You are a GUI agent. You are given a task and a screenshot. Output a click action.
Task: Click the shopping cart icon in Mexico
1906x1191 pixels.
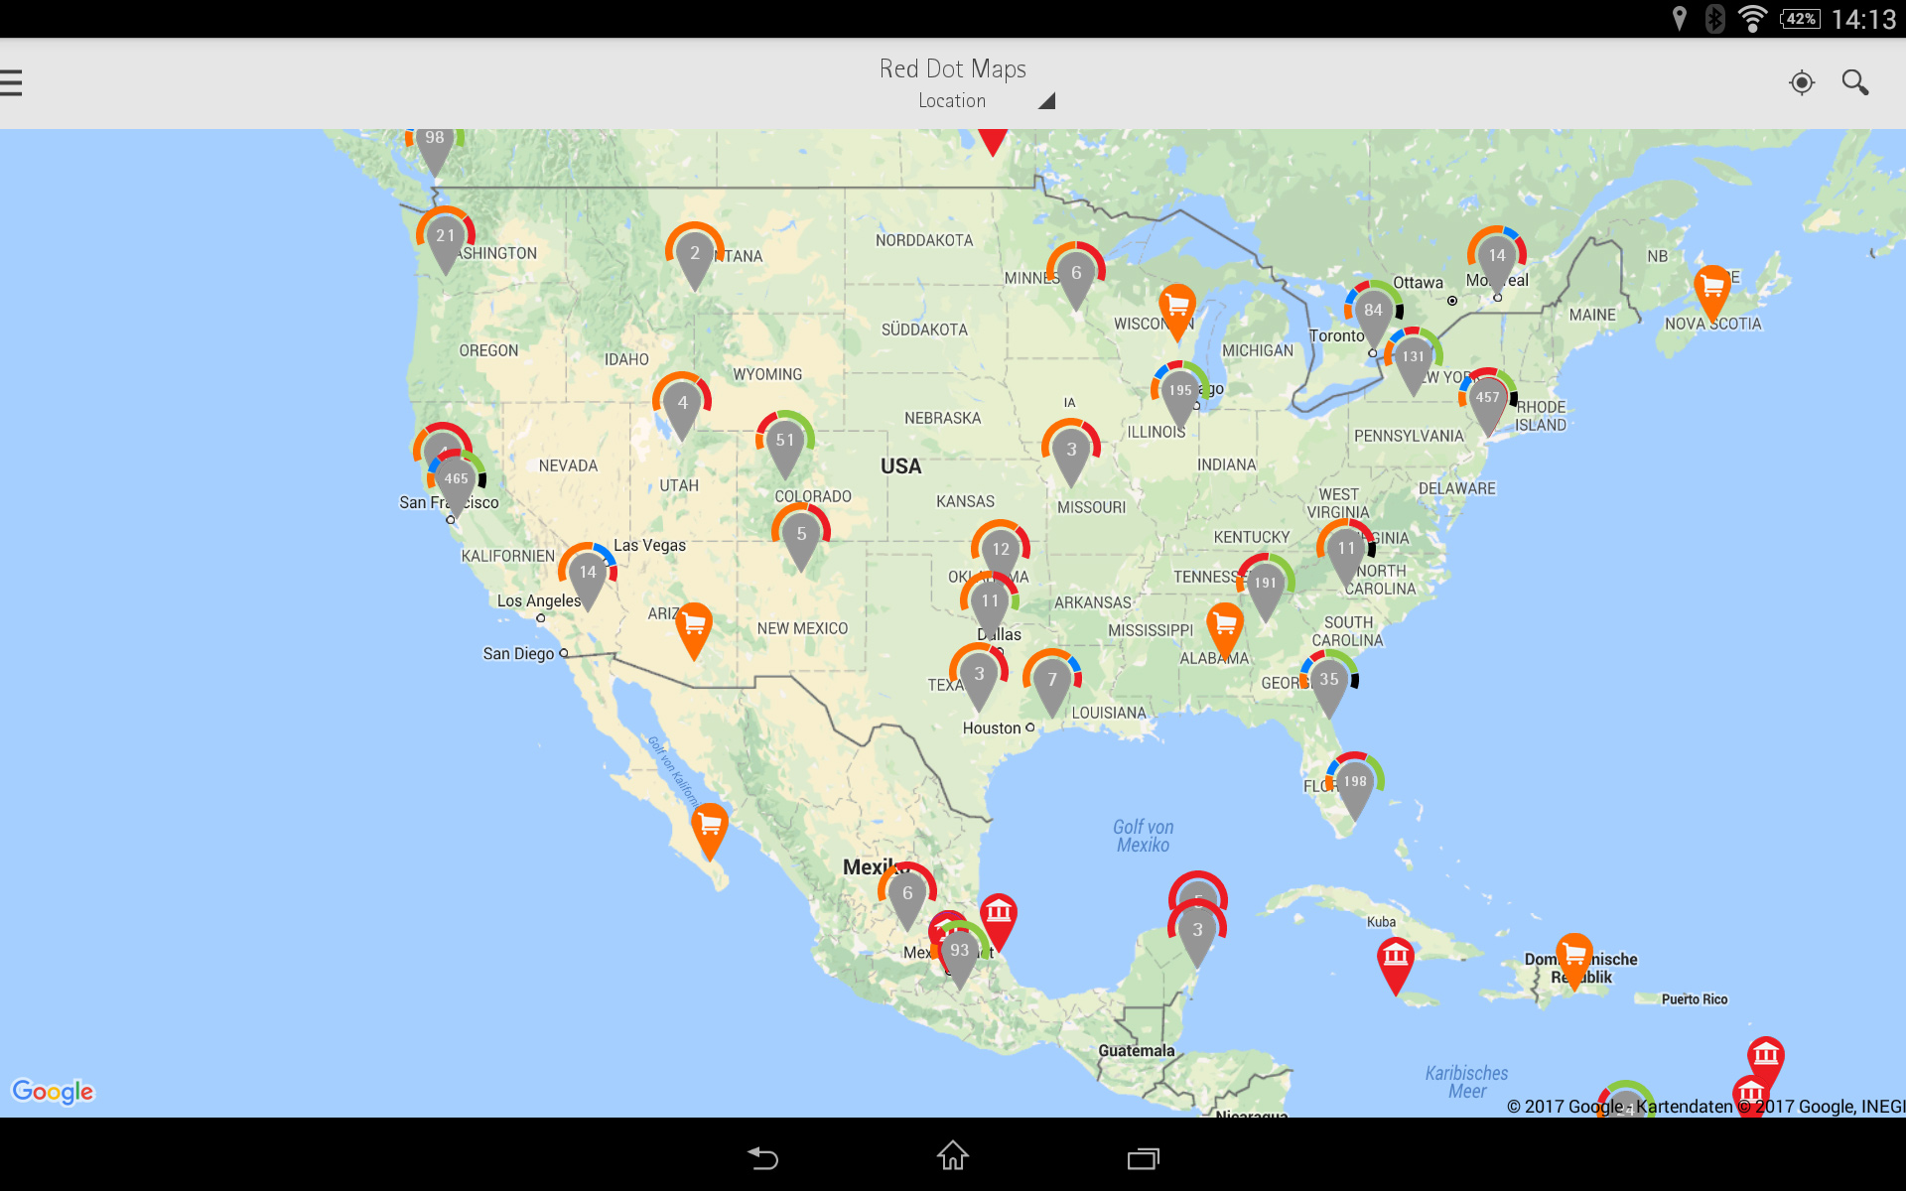(707, 825)
